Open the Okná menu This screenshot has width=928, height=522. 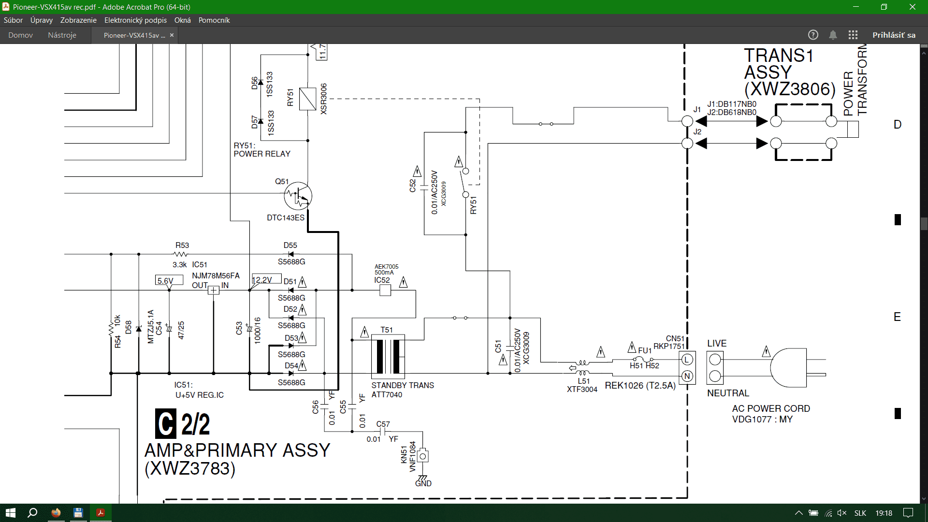183,20
